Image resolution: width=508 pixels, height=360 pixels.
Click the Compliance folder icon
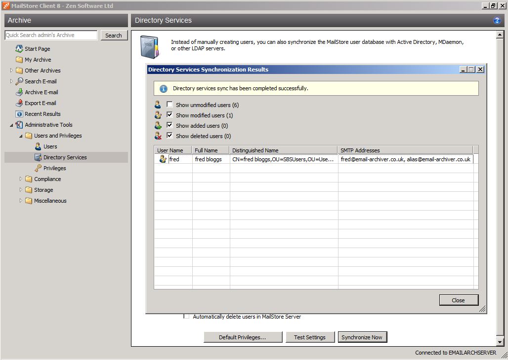pyautogui.click(x=29, y=179)
